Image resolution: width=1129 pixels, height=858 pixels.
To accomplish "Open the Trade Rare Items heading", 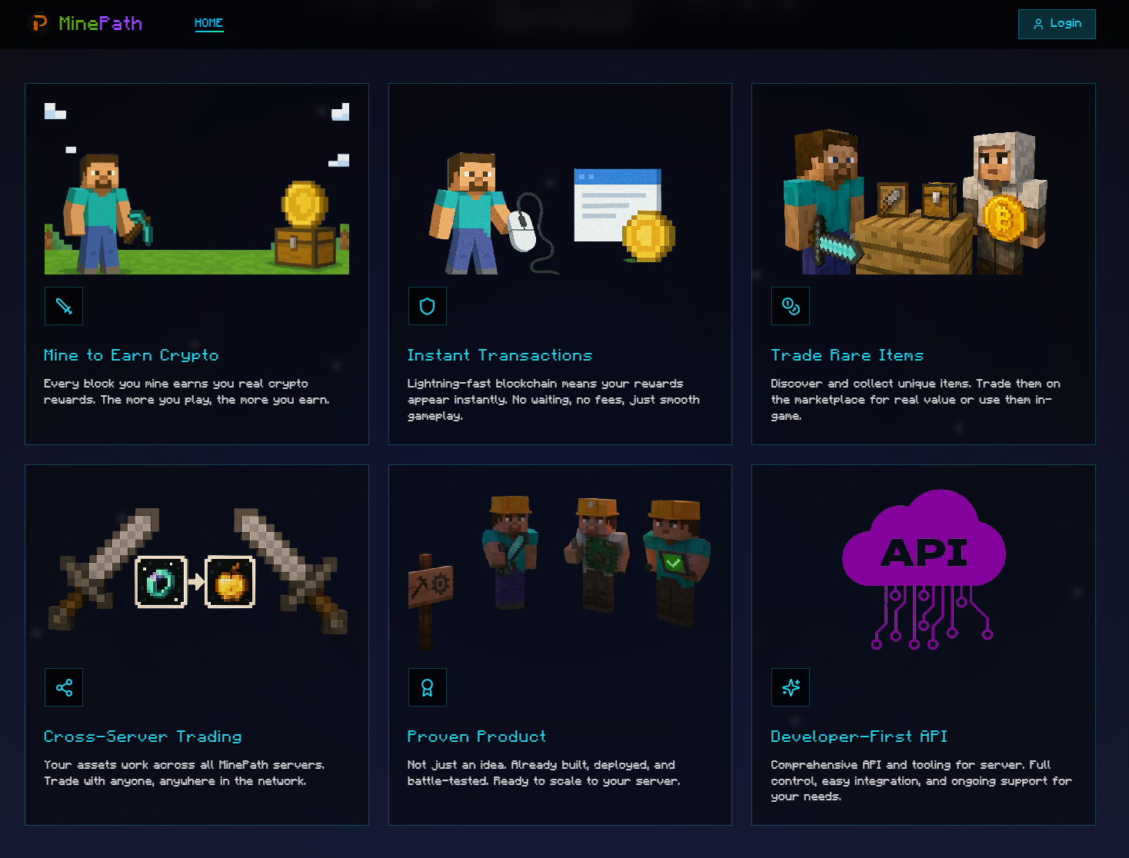I will tap(847, 355).
